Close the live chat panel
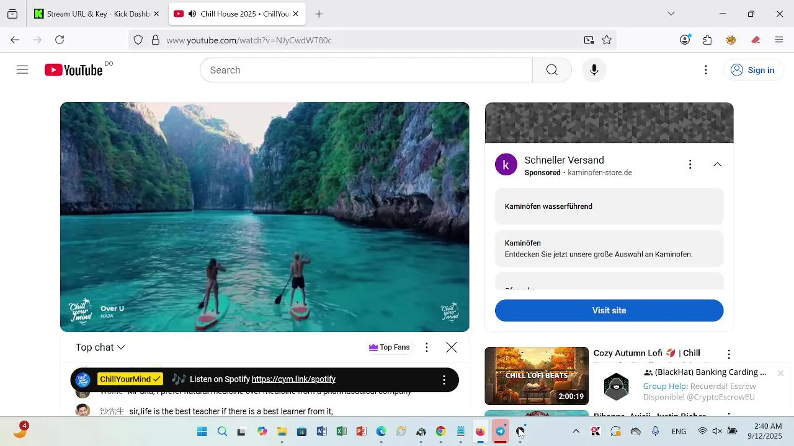The image size is (794, 446). coord(452,348)
